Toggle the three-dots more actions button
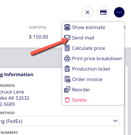The image size is (131, 135). coord(119,12)
